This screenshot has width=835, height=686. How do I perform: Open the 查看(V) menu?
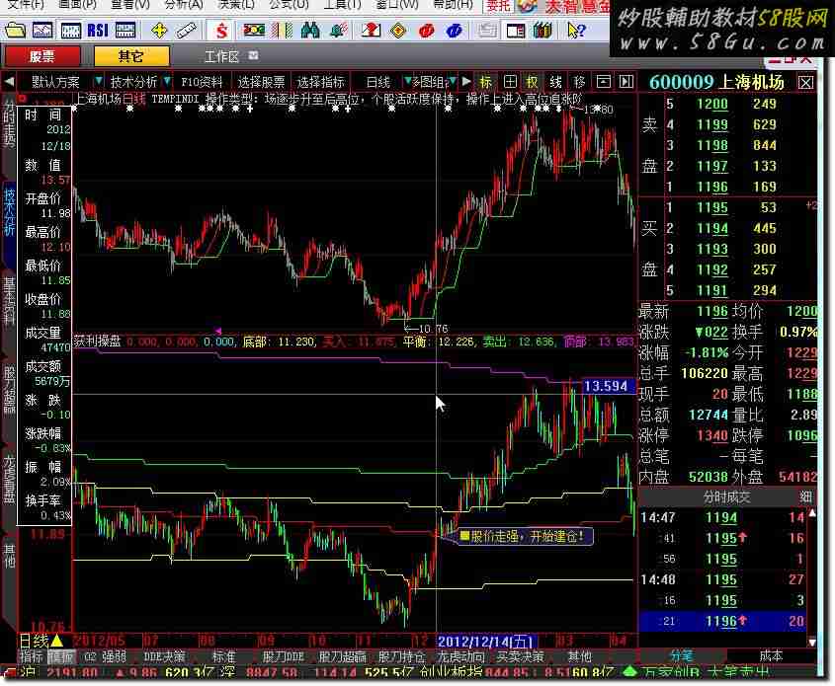(x=129, y=5)
